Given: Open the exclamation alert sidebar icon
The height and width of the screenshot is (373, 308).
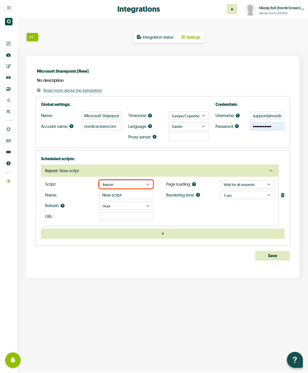Looking at the screenshot, I should click(9, 163).
